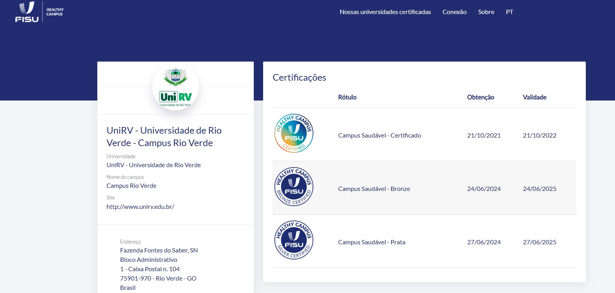Click the Fazenda Fontes do Saber, SN address line

[x=159, y=251]
